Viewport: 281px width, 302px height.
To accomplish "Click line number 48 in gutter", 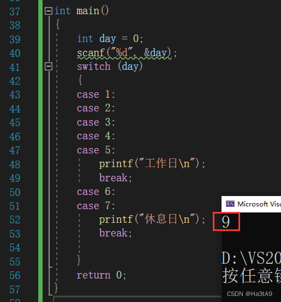I will coord(15,164).
